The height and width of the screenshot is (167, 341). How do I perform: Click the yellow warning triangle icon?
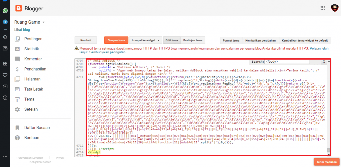pos(76,49)
